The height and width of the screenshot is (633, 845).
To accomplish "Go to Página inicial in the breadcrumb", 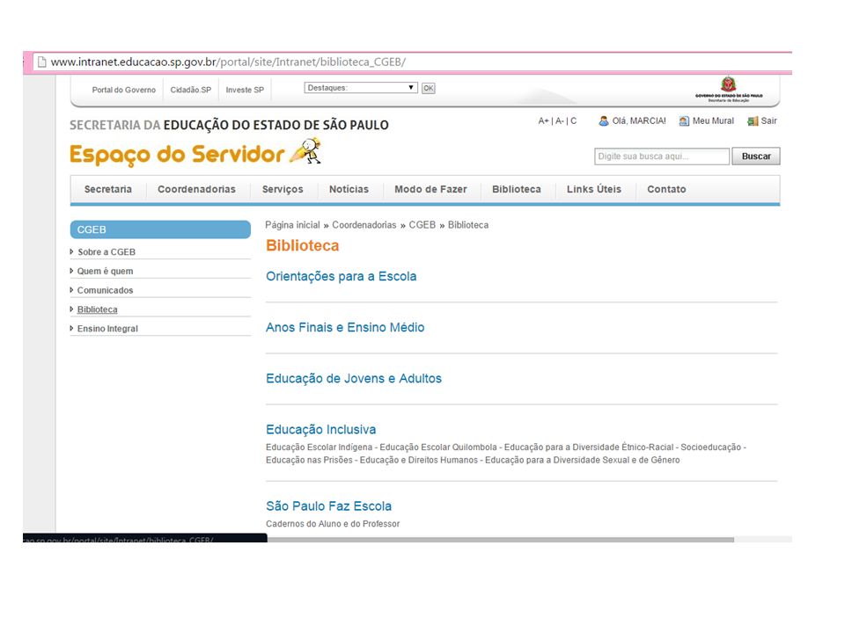I will [292, 225].
